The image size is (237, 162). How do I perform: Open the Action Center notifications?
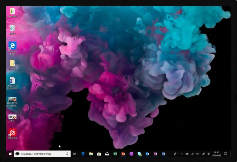pos(226,154)
